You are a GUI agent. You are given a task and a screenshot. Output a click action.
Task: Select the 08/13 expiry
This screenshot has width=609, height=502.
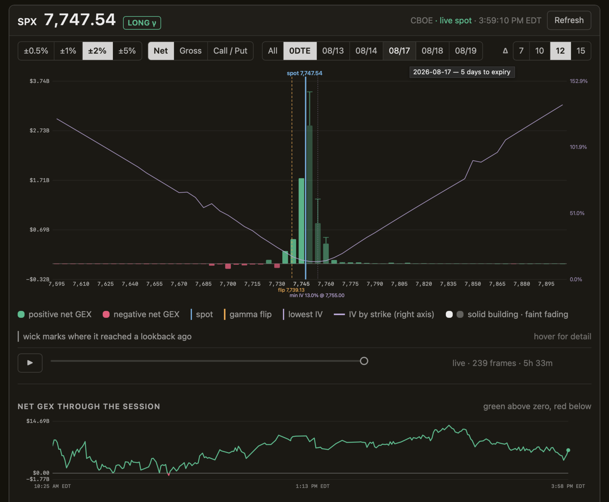click(333, 51)
